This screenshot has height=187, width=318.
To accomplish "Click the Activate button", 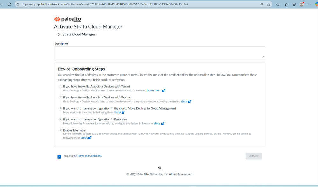I will pos(254,156).
